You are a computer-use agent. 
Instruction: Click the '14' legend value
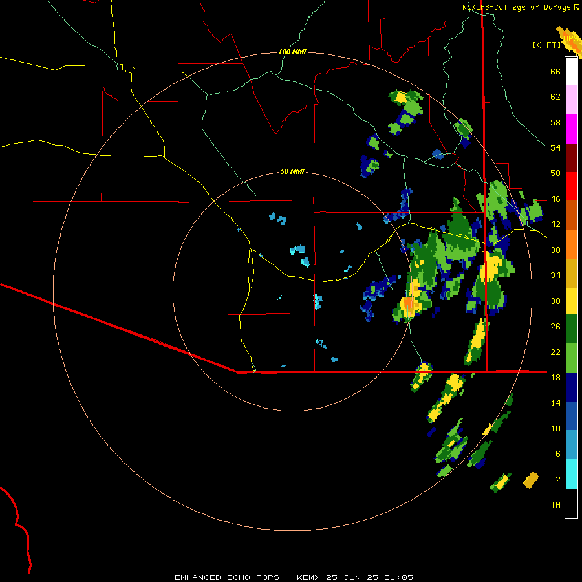[x=555, y=403]
